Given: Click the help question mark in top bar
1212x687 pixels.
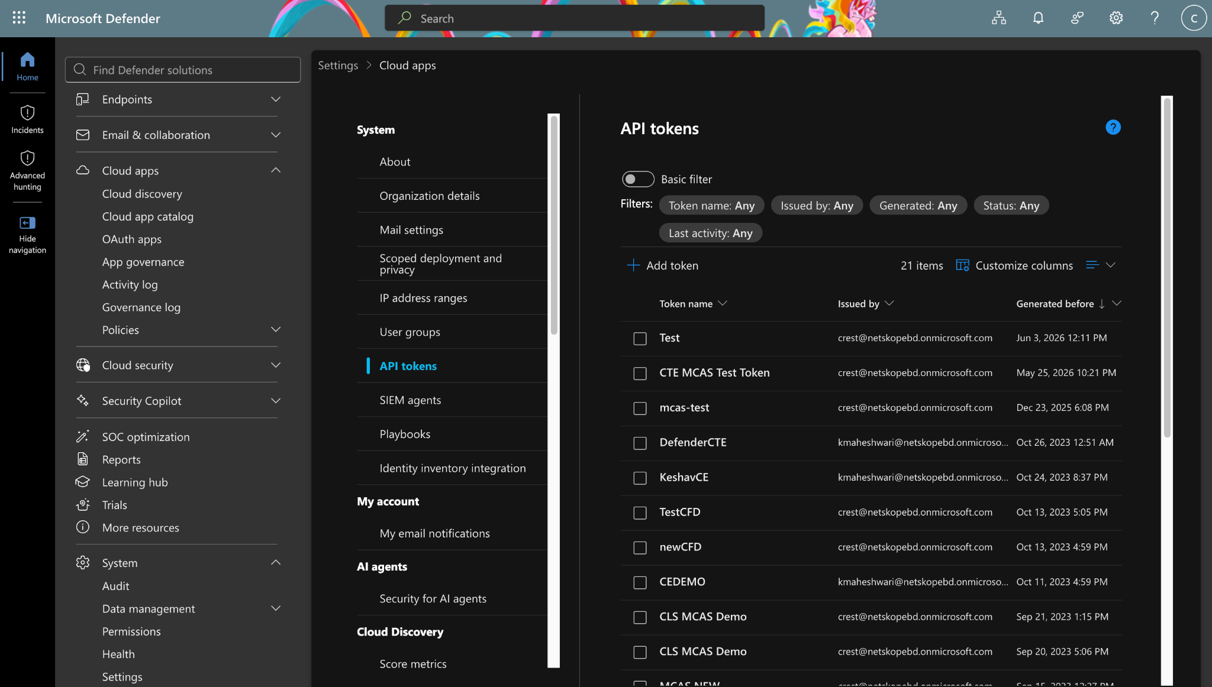Looking at the screenshot, I should pyautogui.click(x=1154, y=18).
